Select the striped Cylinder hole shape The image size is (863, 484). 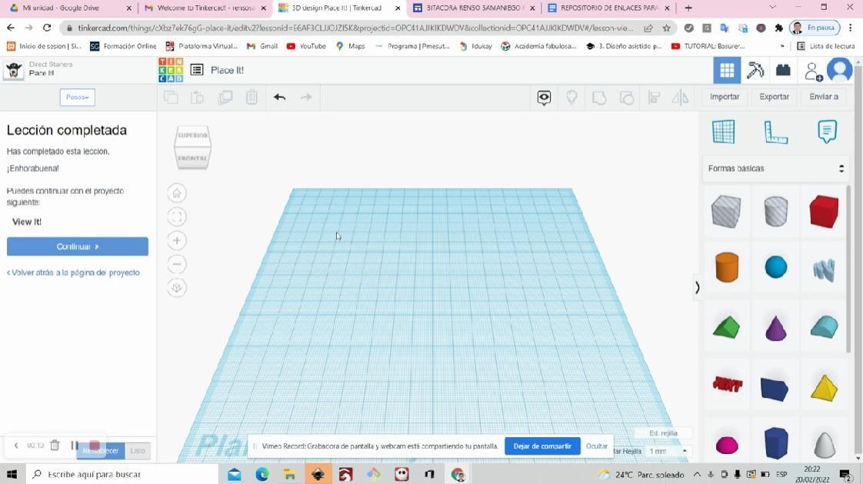(775, 212)
